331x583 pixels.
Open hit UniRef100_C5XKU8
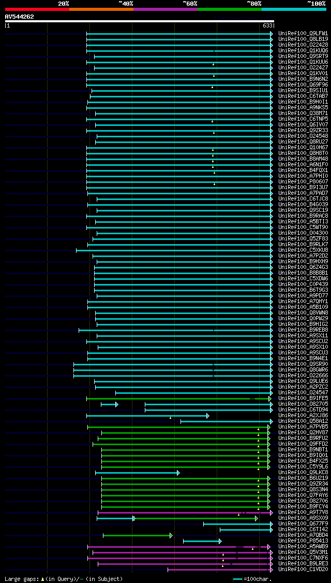[303, 250]
